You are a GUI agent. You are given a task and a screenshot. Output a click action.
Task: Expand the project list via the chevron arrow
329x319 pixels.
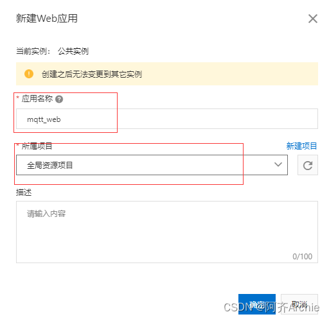point(278,164)
